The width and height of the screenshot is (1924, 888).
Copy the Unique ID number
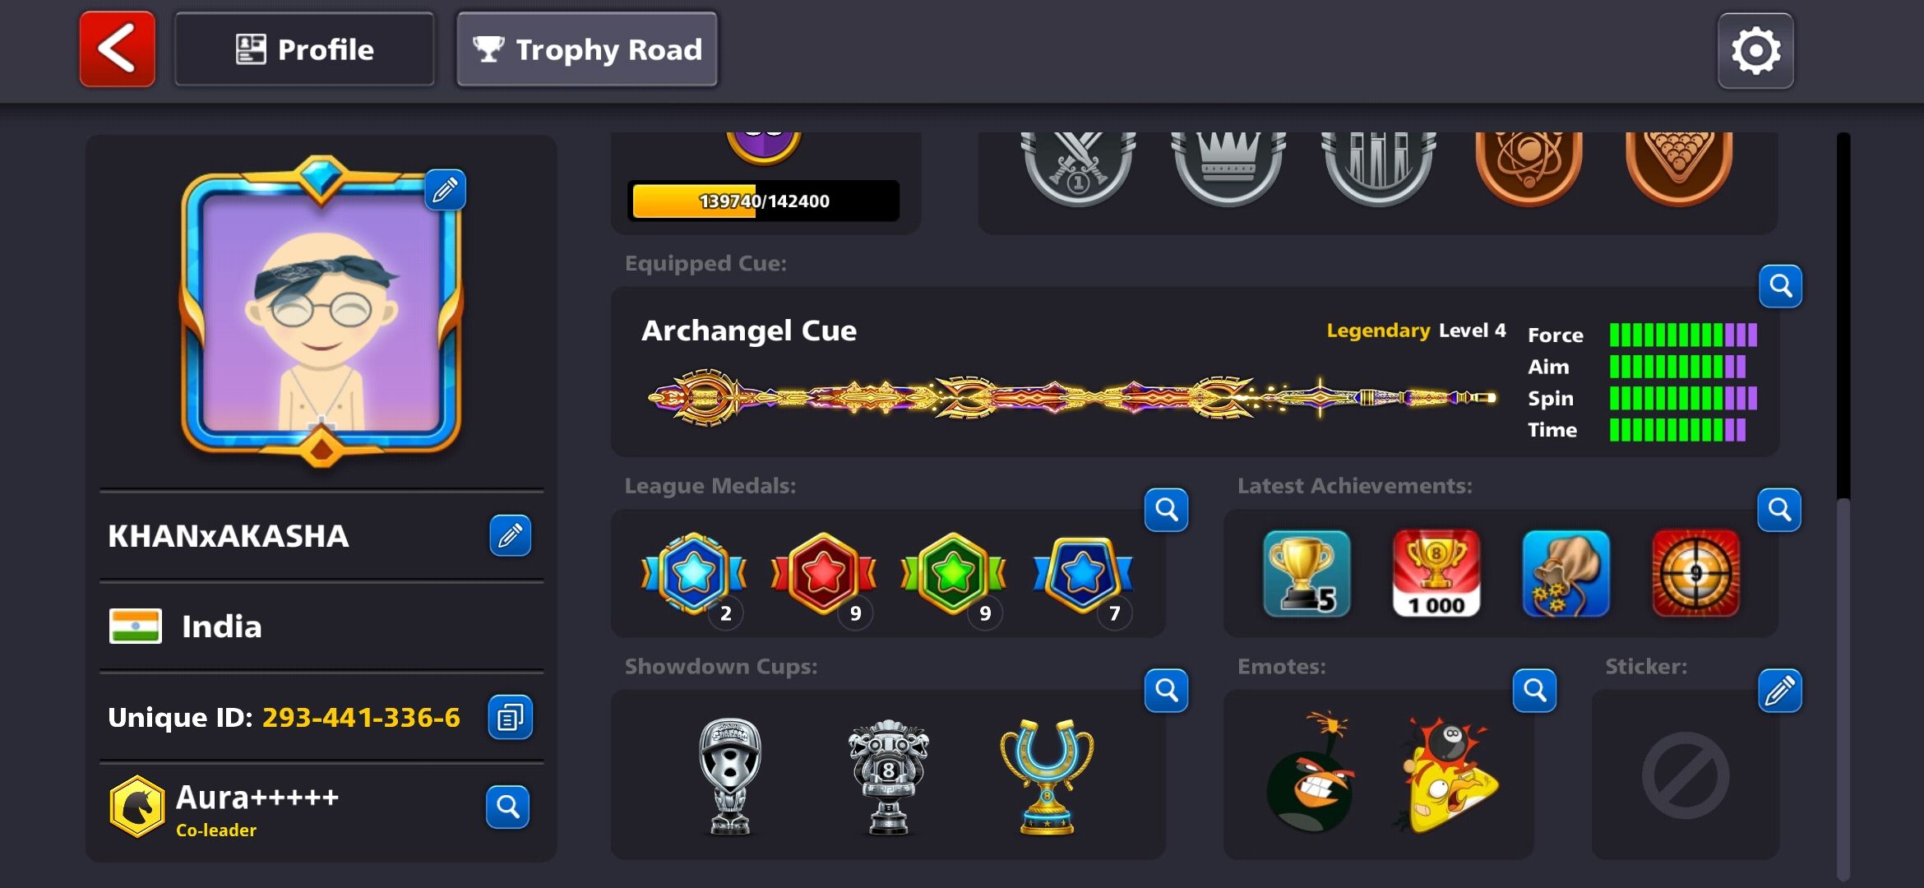point(510,717)
